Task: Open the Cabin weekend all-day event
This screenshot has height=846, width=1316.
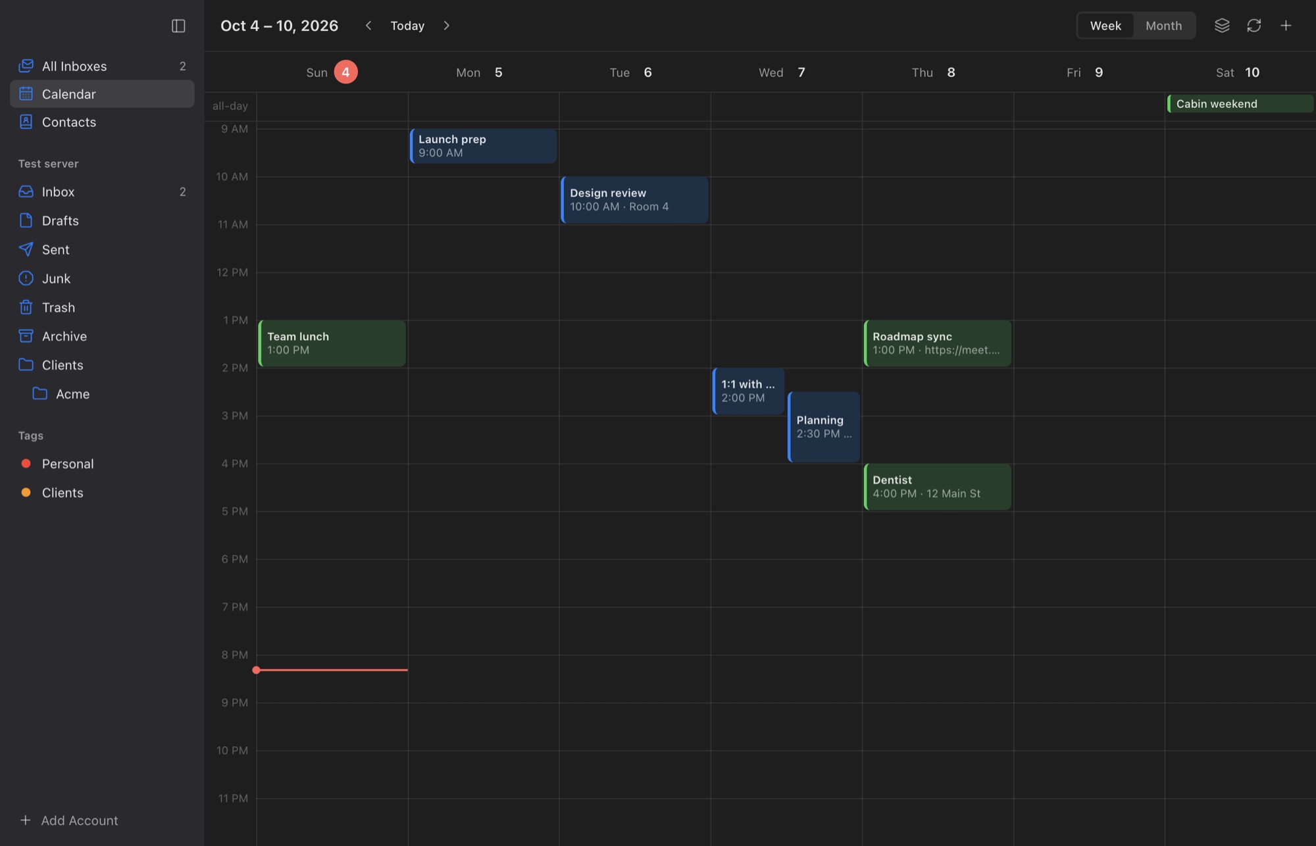Action: click(x=1240, y=104)
